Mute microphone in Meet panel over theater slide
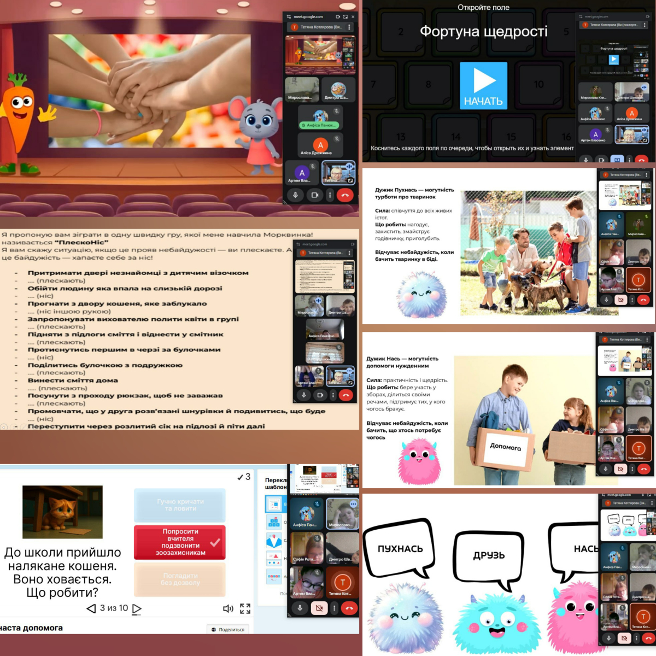The width and height of the screenshot is (656, 656). (295, 195)
